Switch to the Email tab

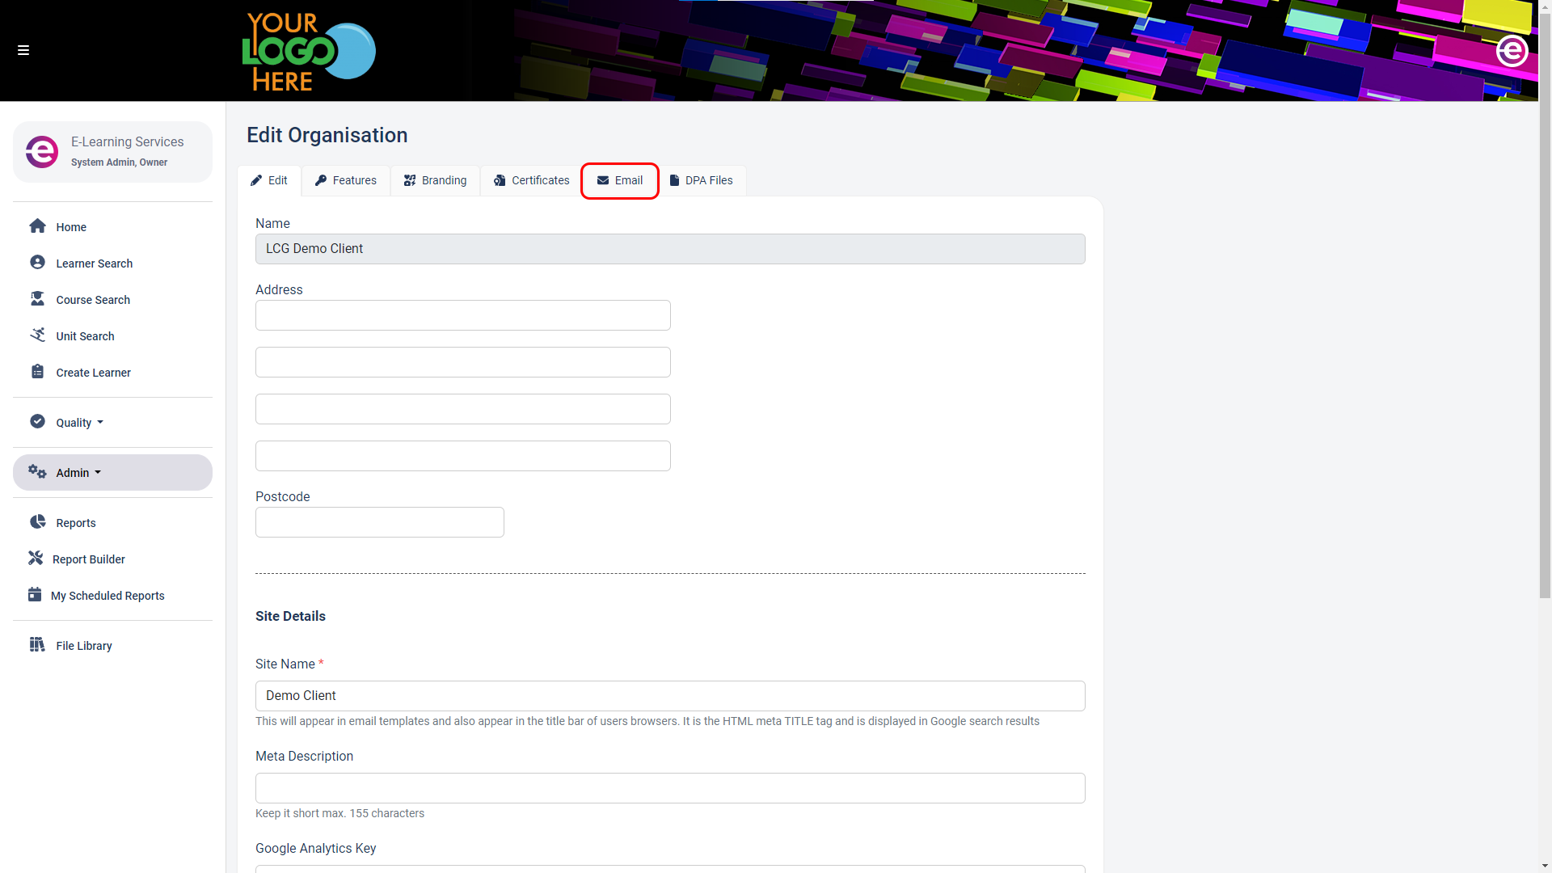point(620,180)
